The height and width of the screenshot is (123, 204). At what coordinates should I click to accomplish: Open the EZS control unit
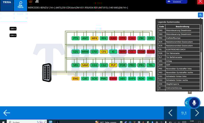(76, 52)
